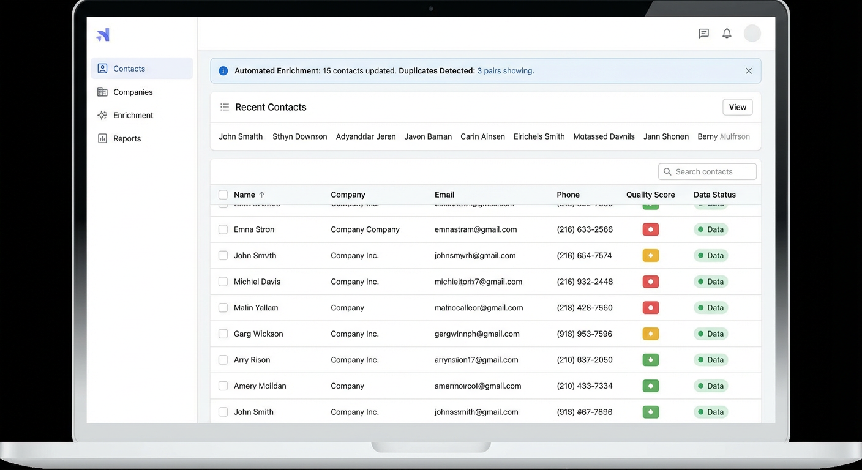The image size is (862, 470).
Task: Click the Quality Score column header
Action: click(x=650, y=195)
